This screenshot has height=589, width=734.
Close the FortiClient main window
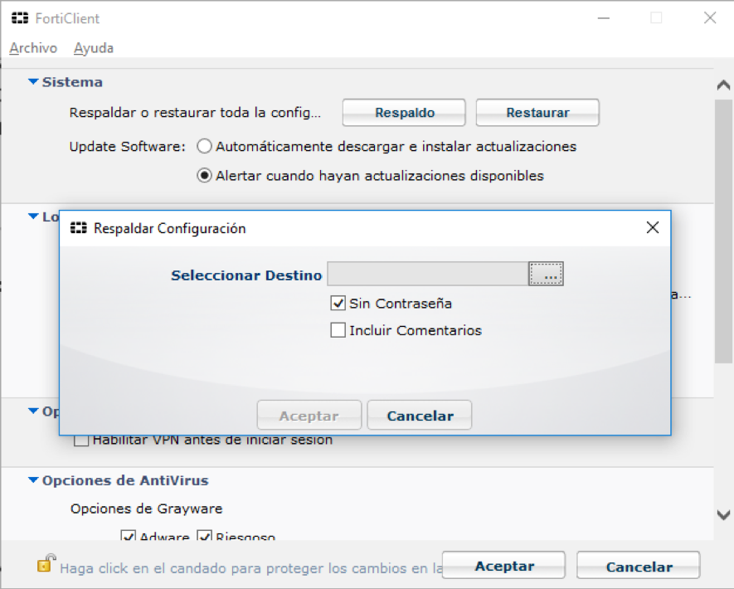(x=710, y=18)
